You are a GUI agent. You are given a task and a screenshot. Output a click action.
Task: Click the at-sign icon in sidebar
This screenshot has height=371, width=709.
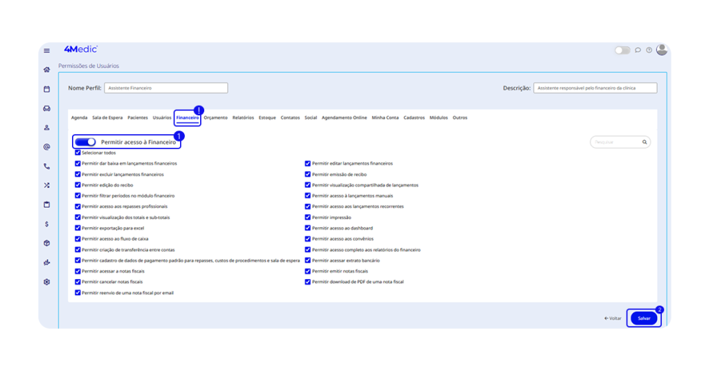[46, 146]
